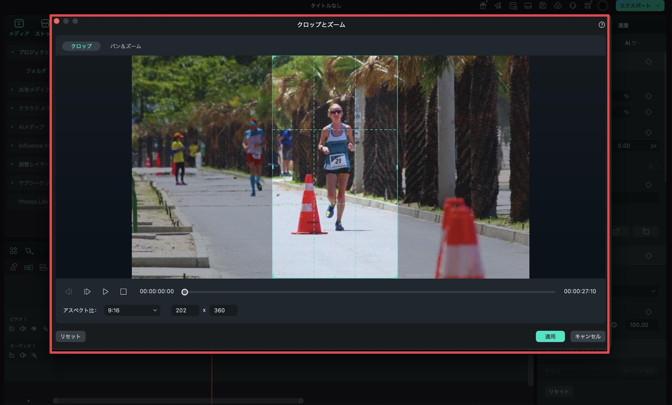Click the gift icon in top toolbar
This screenshot has width=672, height=405.
point(483,5)
